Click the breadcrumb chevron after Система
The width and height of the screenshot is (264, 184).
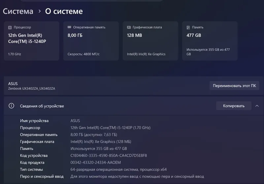pos(40,11)
